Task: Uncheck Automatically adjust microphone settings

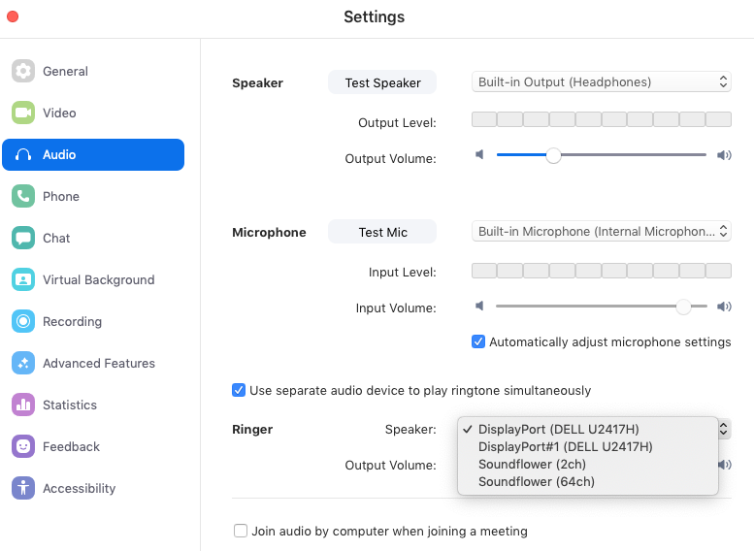Action: [478, 342]
